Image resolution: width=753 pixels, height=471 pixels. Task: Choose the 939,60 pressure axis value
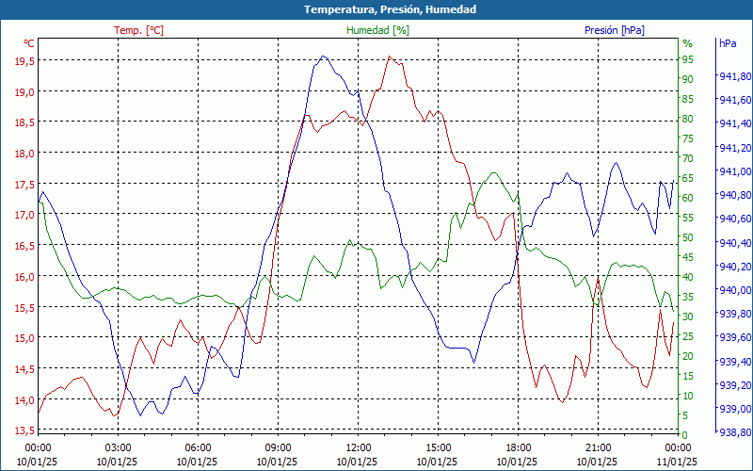[x=735, y=337]
